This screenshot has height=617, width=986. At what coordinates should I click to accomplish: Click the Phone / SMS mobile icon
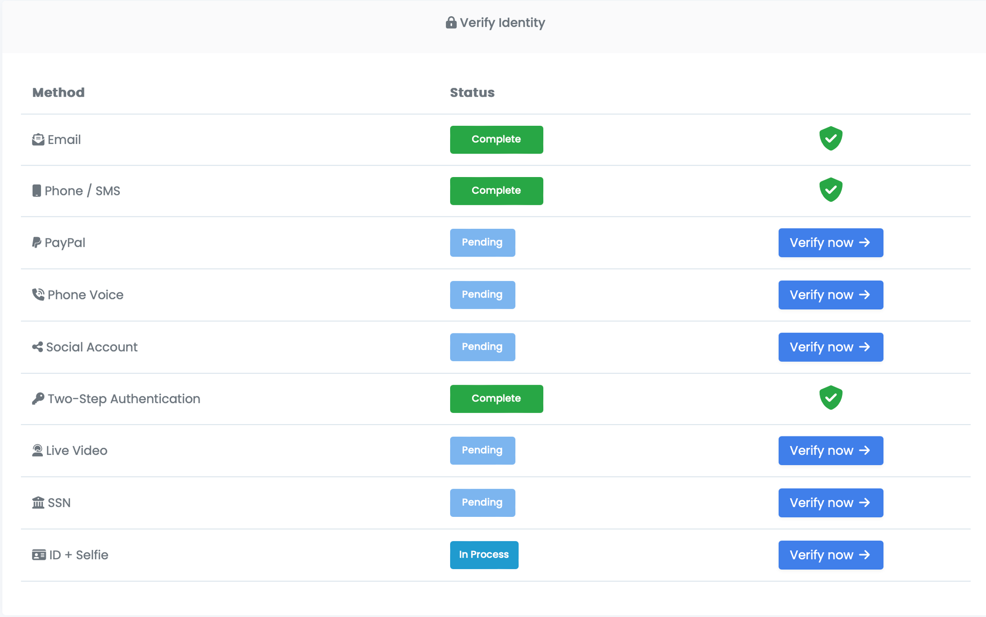click(x=36, y=191)
